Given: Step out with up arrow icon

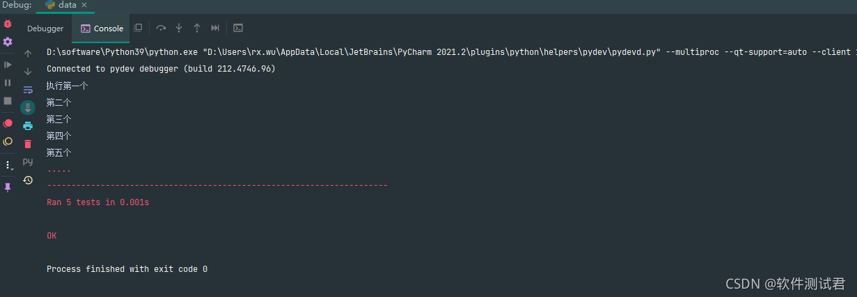Looking at the screenshot, I should pos(197,28).
